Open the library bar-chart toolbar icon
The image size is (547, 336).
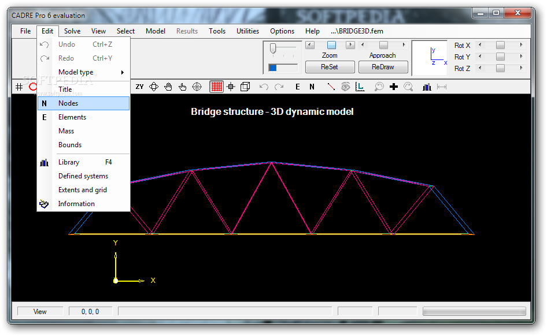point(427,87)
